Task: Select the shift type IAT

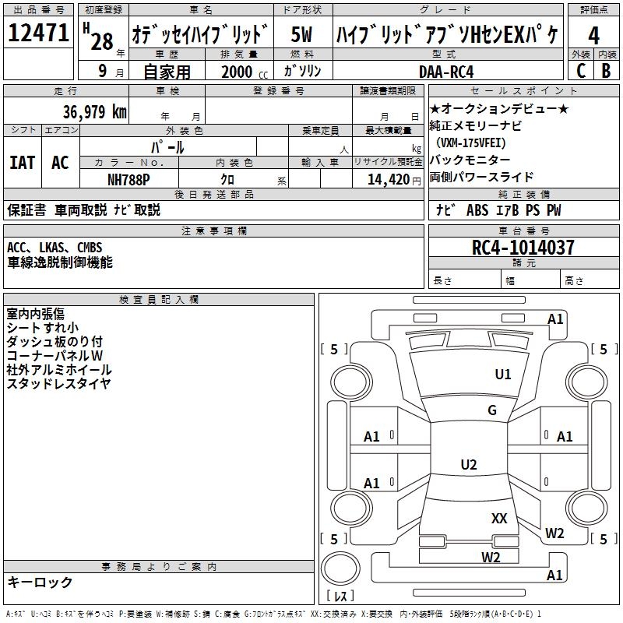Action: tap(23, 163)
